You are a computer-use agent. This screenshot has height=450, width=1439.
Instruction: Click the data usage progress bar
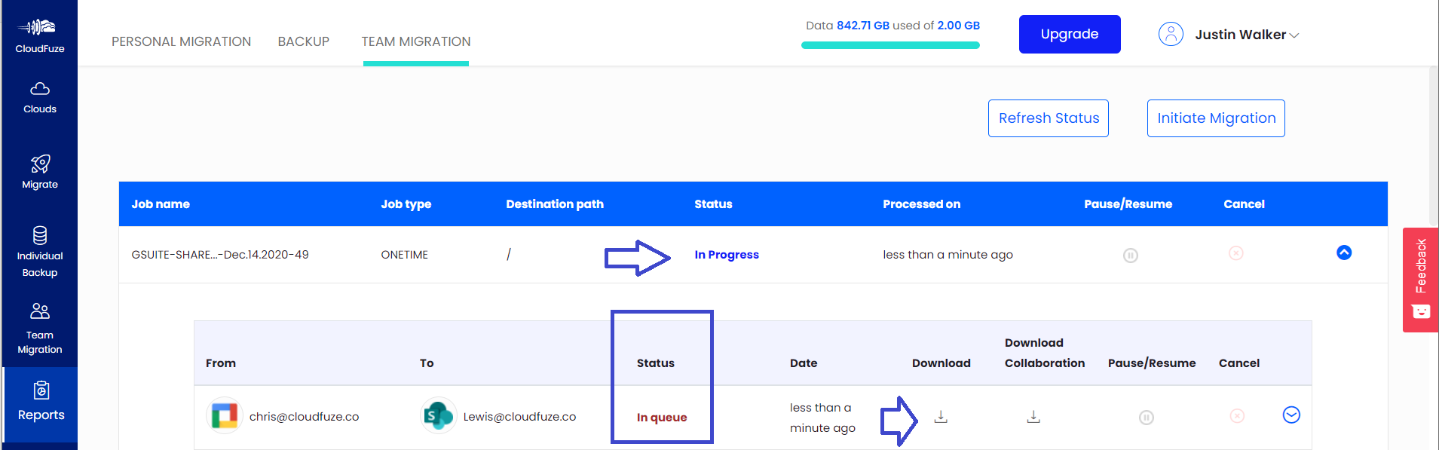tap(890, 45)
